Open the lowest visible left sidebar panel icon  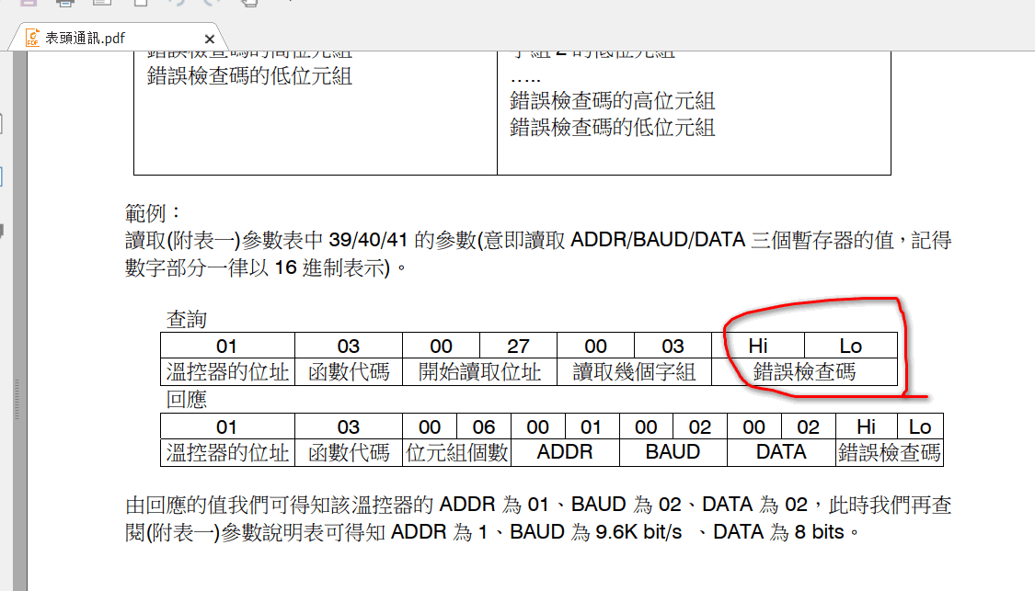coord(2,230)
